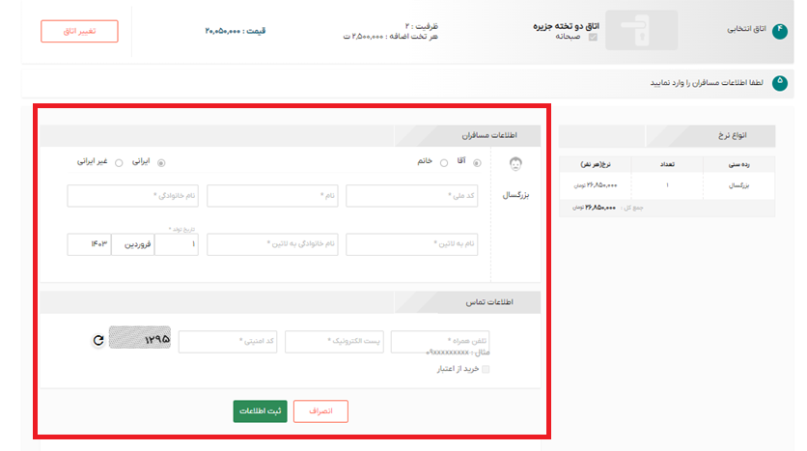Click the room placeholder thumbnail image
807x451 pixels.
point(641,30)
